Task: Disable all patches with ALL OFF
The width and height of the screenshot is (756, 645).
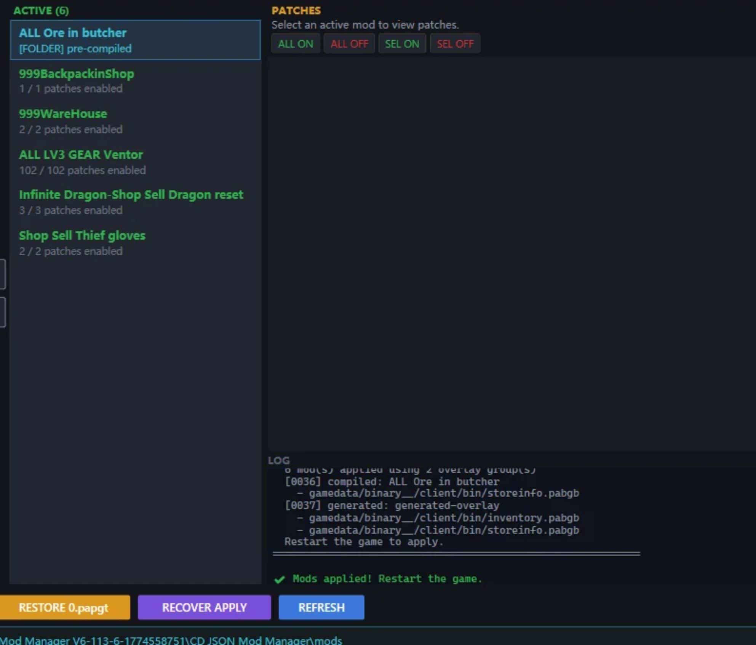Action: point(349,44)
